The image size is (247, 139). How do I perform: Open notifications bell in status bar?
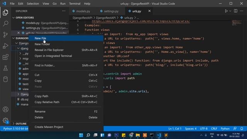coord(242,129)
